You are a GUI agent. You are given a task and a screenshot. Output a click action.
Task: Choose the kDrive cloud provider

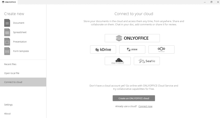coord(103,49)
